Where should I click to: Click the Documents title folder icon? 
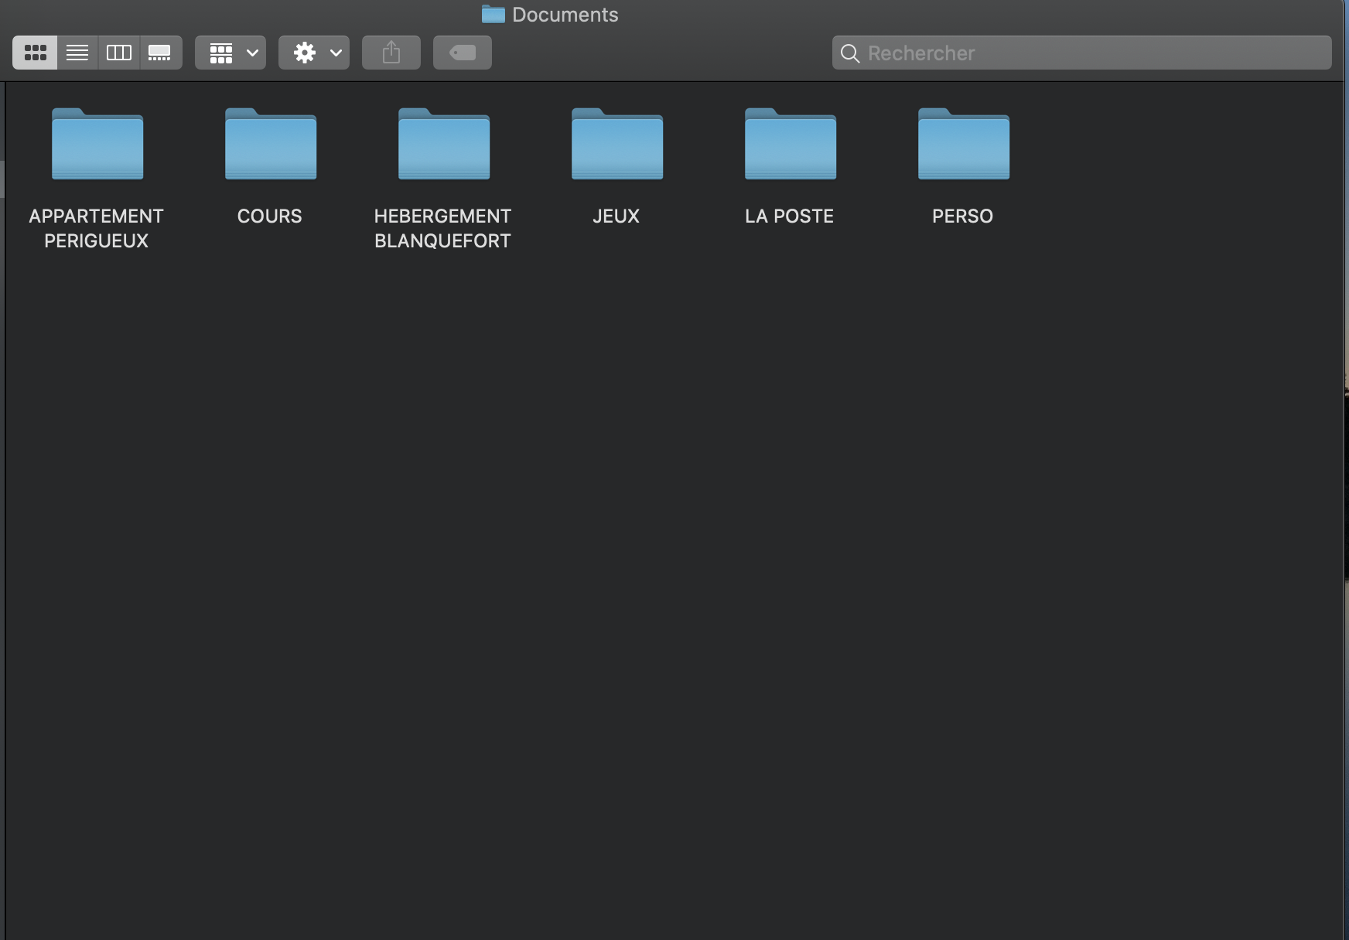493,14
